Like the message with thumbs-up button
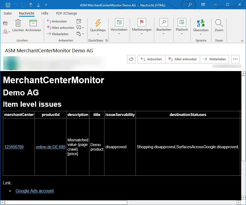 click(x=131, y=59)
